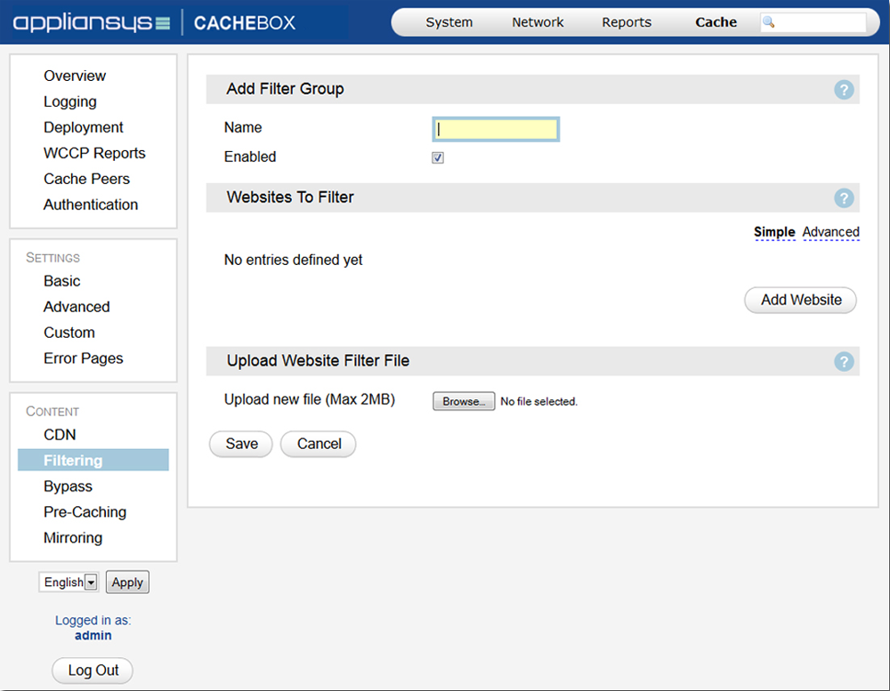
Task: Click the Appliansys logo
Action: click(92, 23)
